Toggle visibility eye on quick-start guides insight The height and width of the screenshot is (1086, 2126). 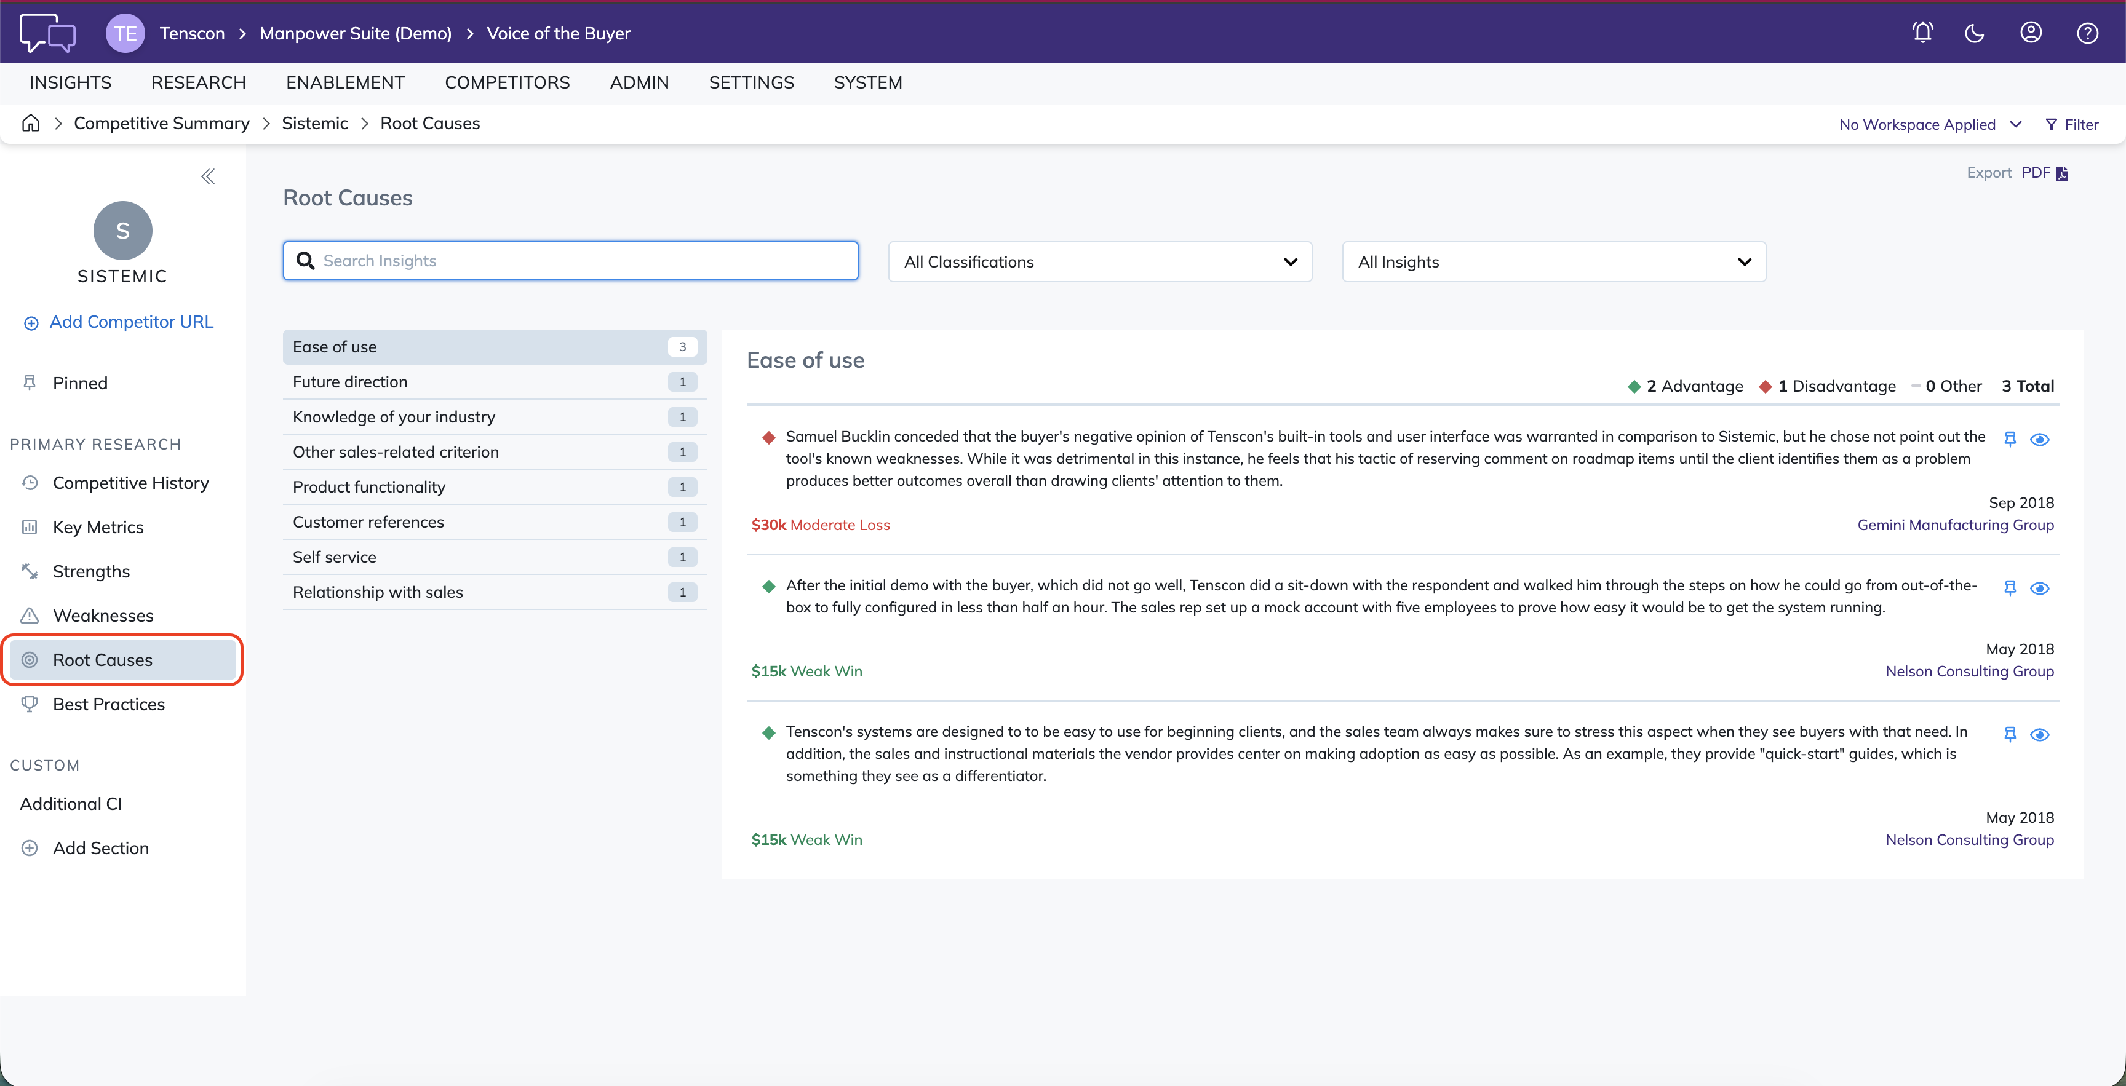(x=2039, y=734)
